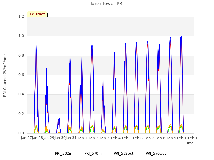Click the 0.8 y-axis tick label
Screen dimensions: 214x160
pyautogui.click(x=21, y=55)
